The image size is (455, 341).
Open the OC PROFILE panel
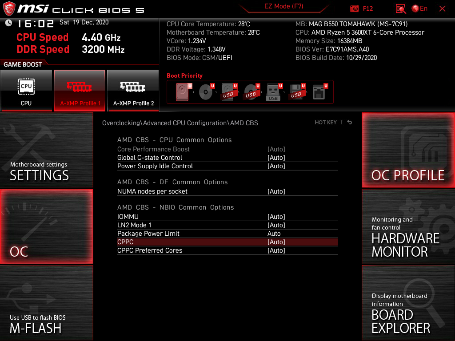click(408, 150)
